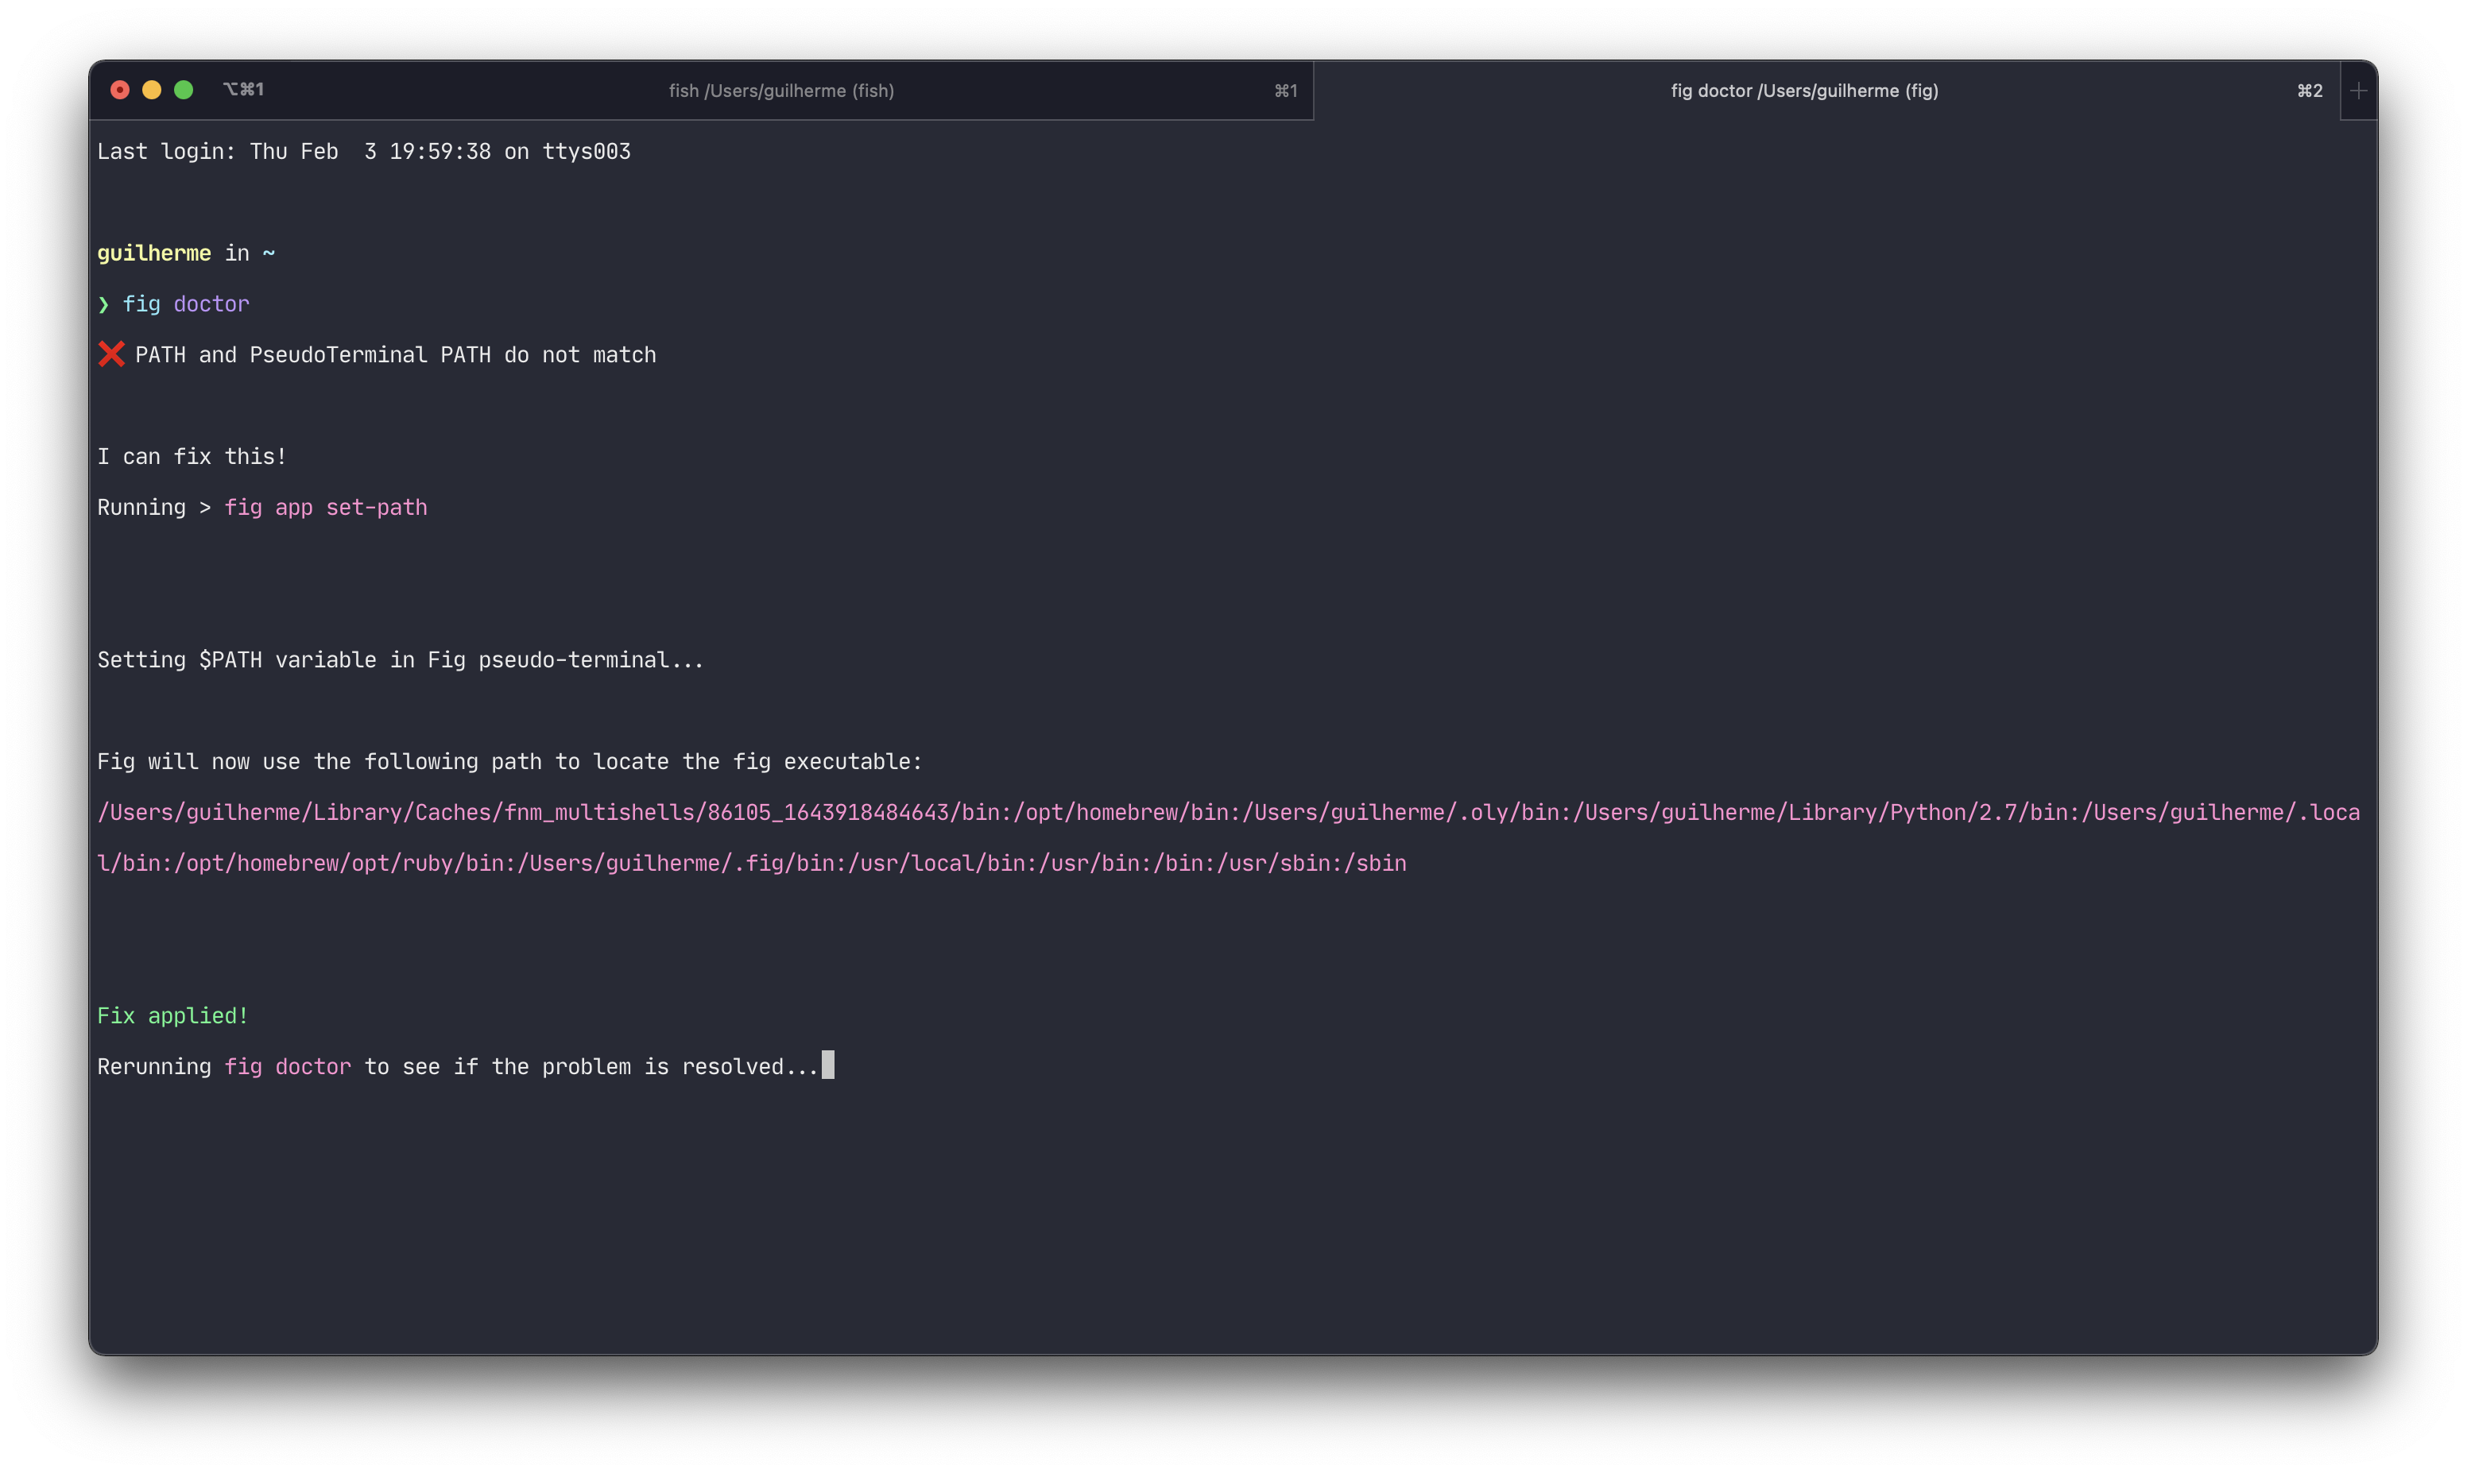The width and height of the screenshot is (2467, 1473).
Task: Switch to the fish /Users/guilherme tab
Action: (780, 91)
